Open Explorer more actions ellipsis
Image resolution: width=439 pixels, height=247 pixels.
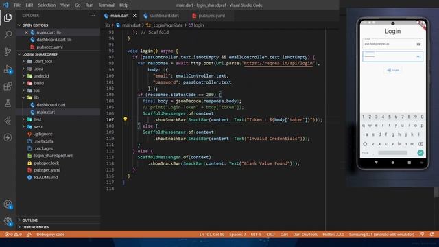(93, 16)
